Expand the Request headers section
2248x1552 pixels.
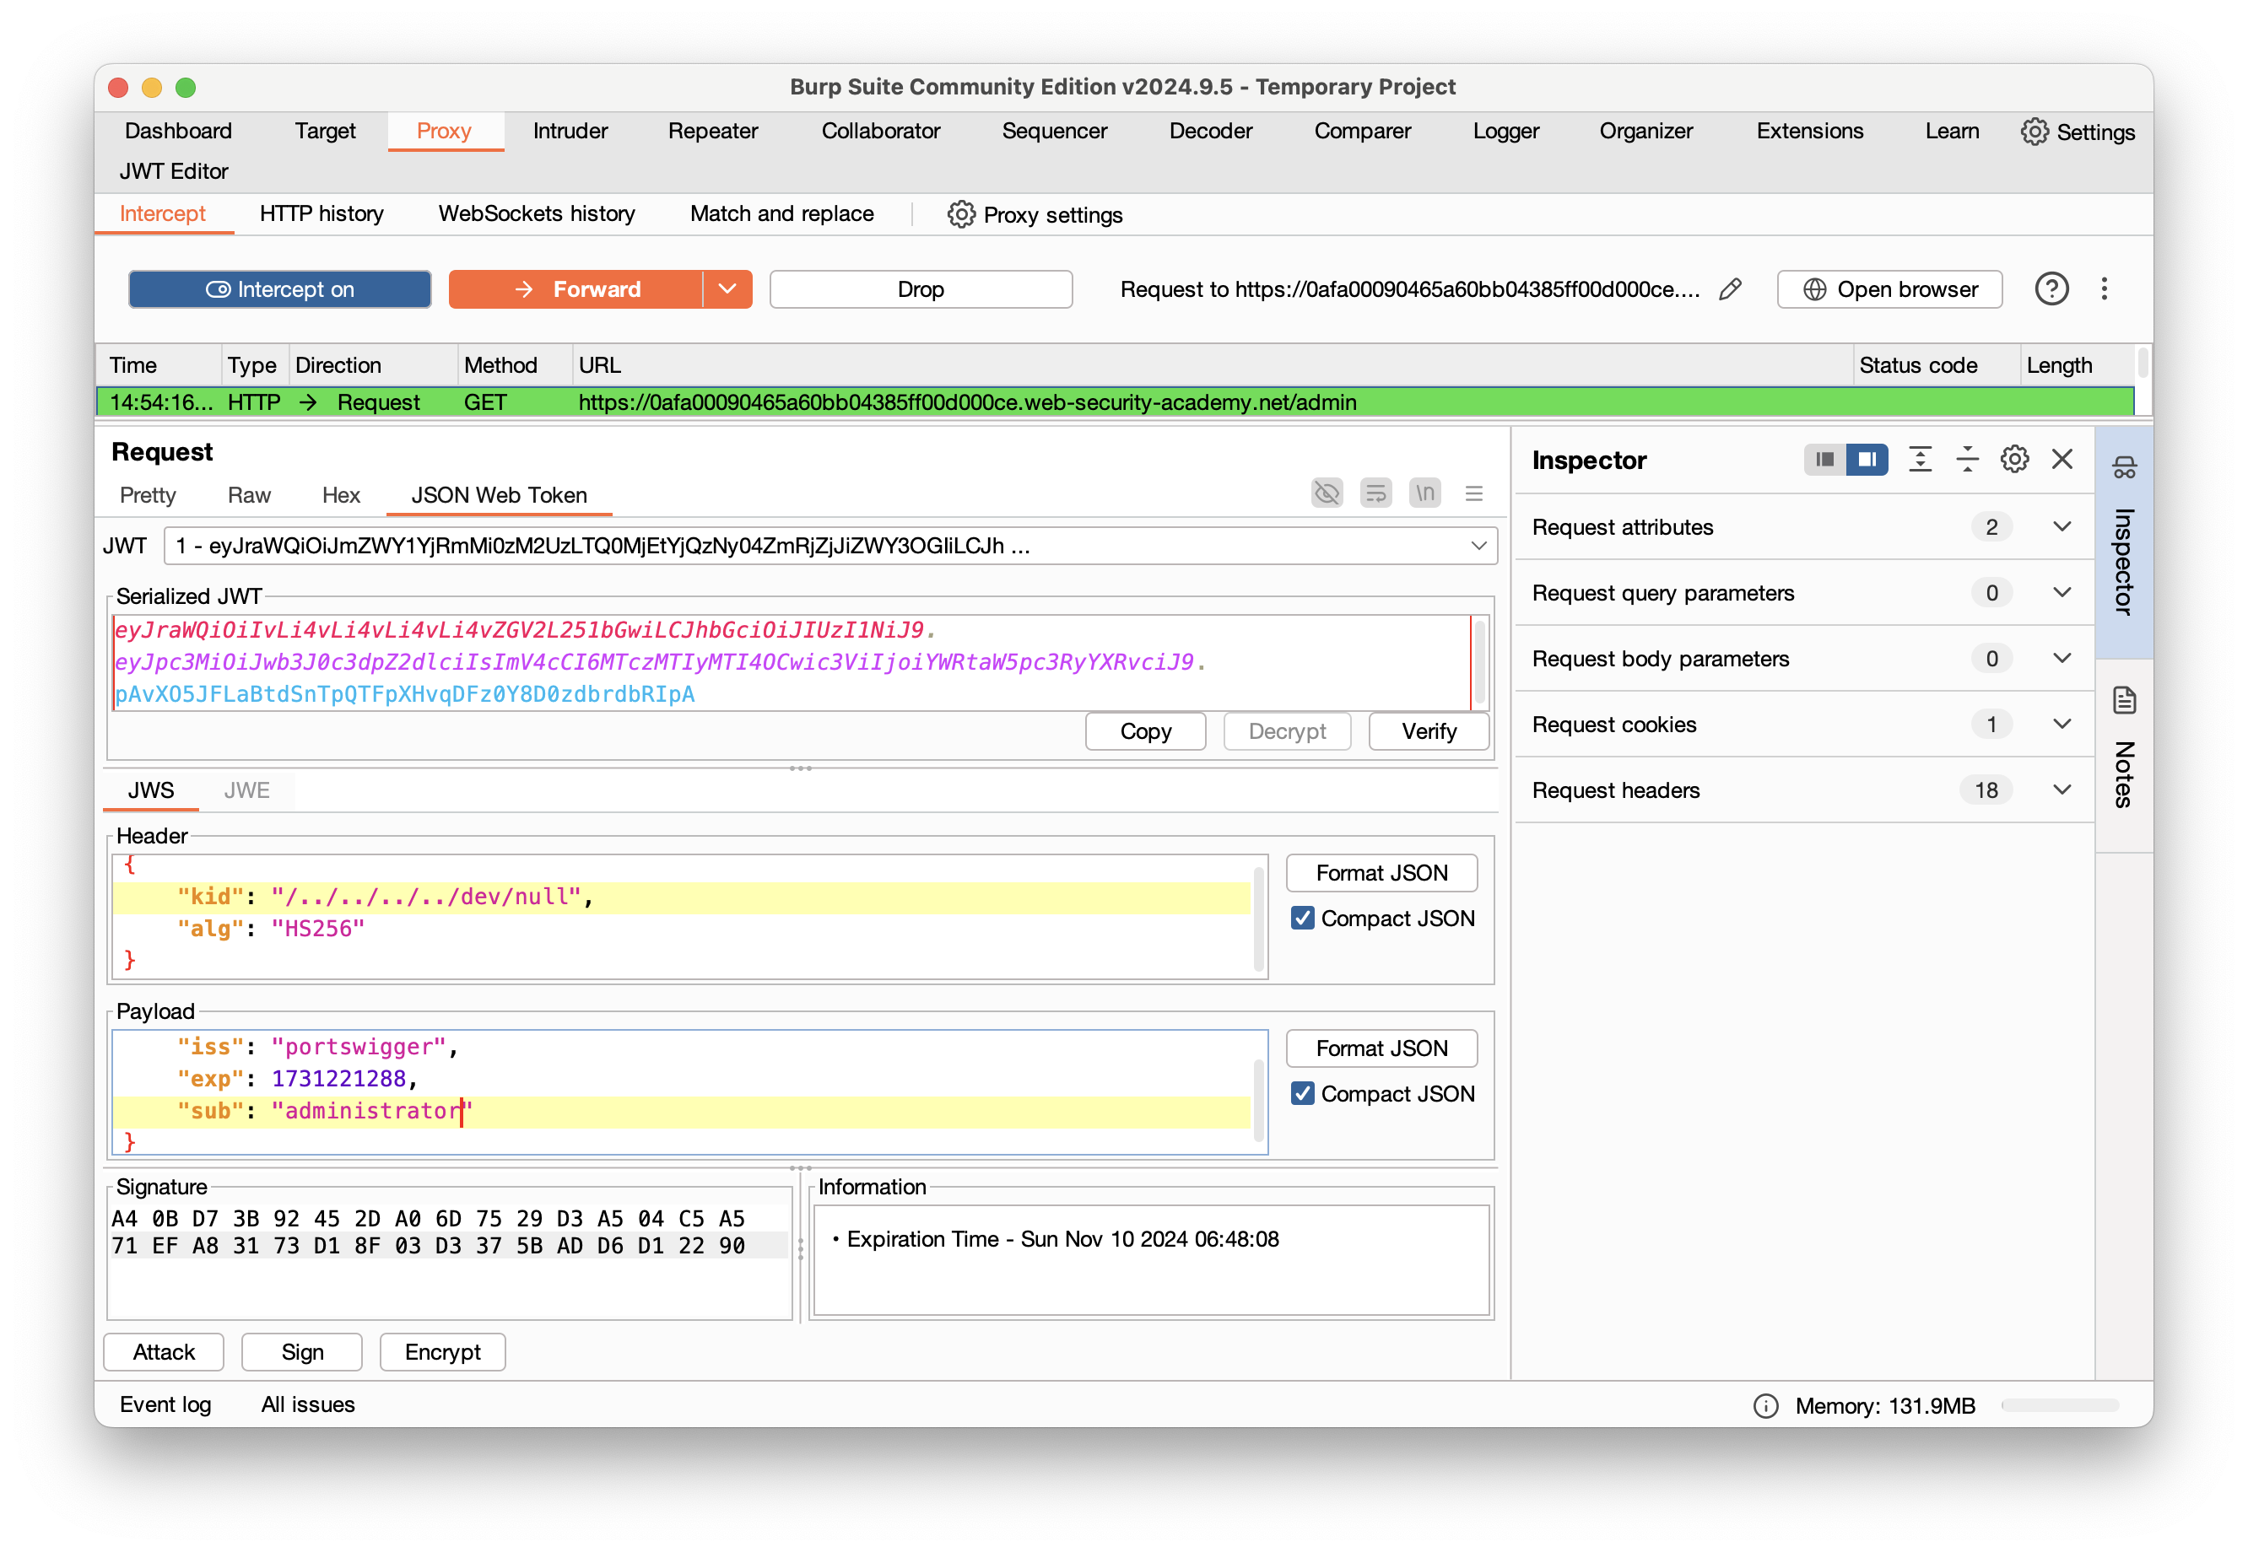pyautogui.click(x=2061, y=789)
